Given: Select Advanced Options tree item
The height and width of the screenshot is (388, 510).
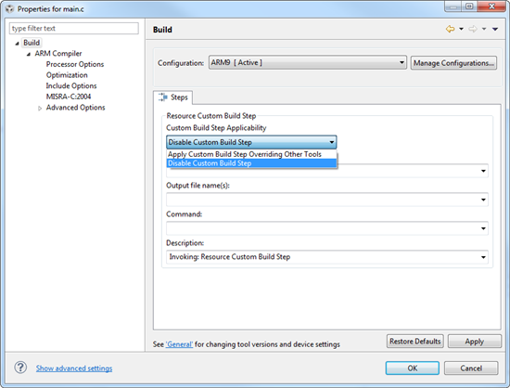Looking at the screenshot, I should [x=75, y=108].
